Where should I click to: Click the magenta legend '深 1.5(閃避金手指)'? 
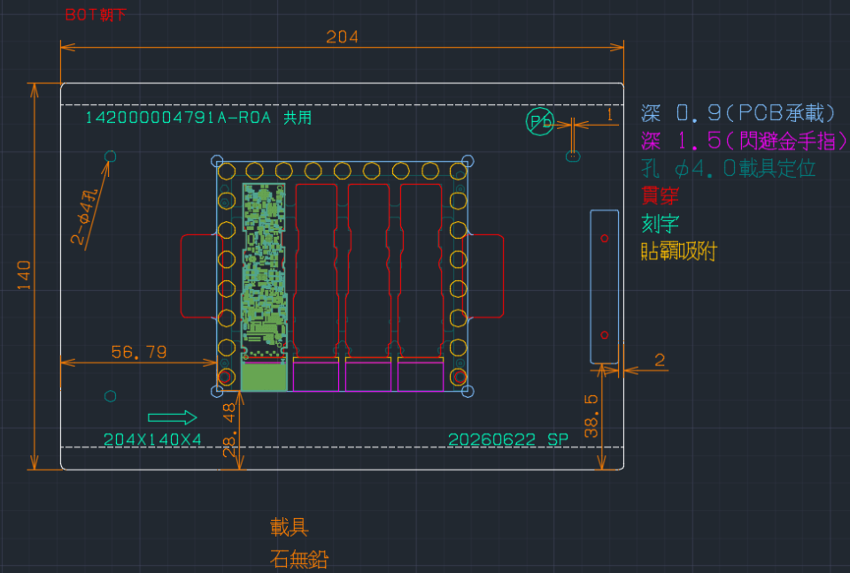(744, 141)
